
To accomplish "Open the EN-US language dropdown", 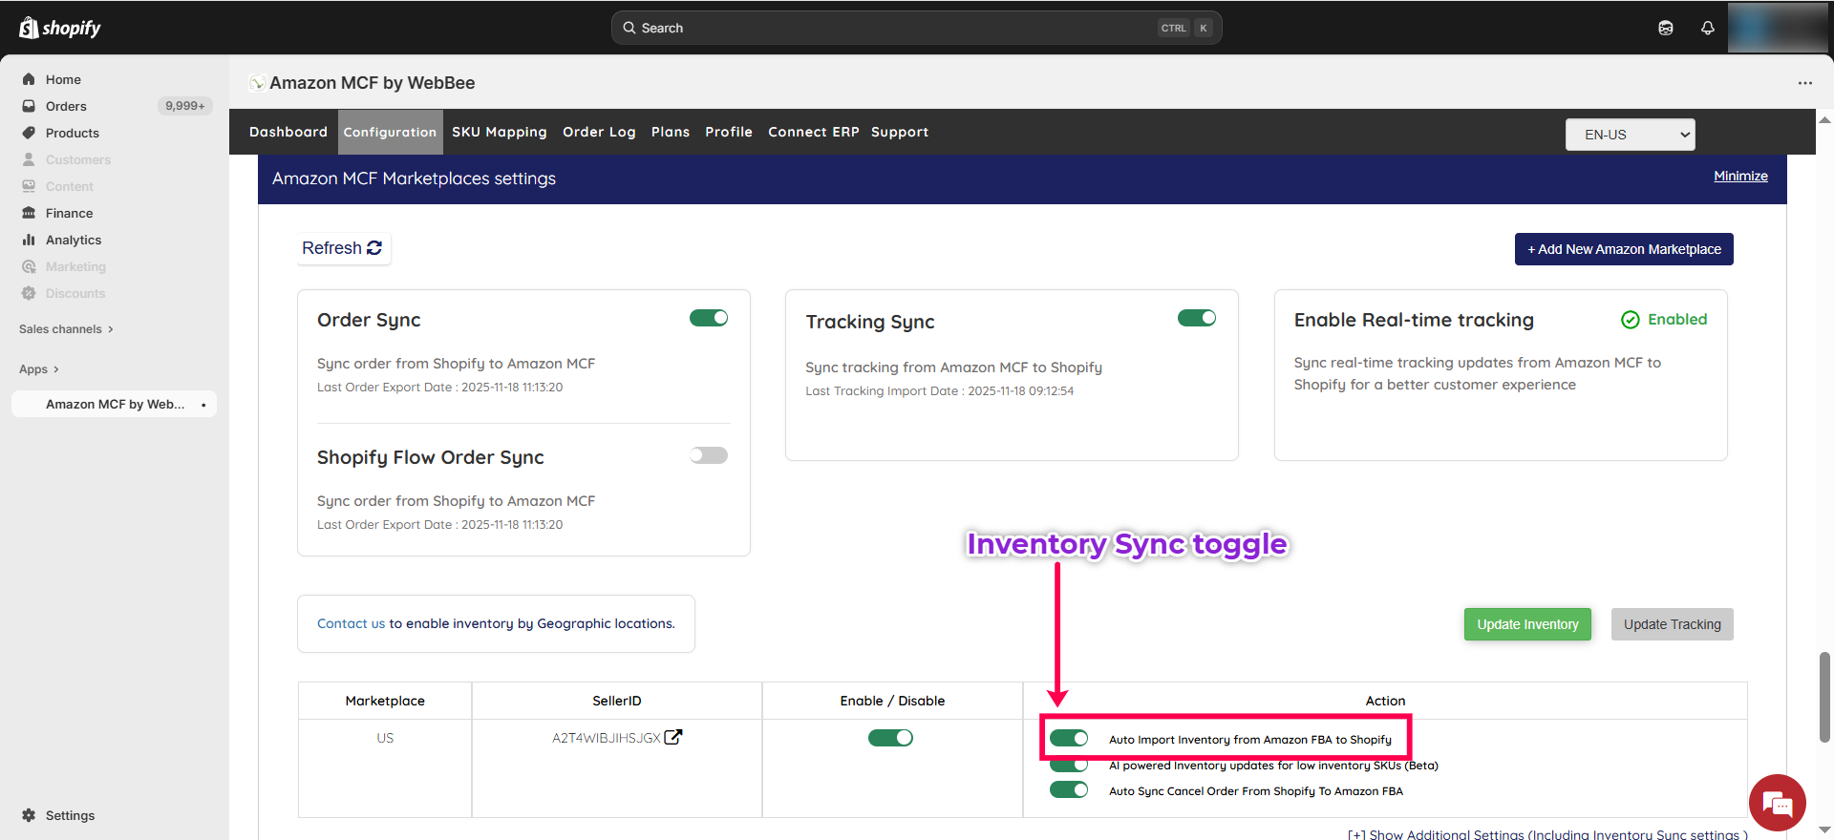I will [x=1630, y=135].
